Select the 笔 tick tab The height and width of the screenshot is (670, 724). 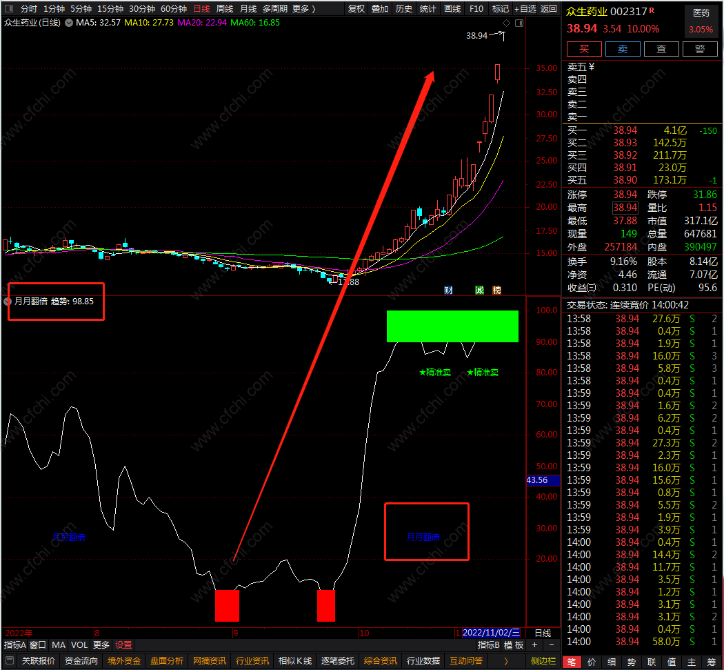pyautogui.click(x=572, y=662)
